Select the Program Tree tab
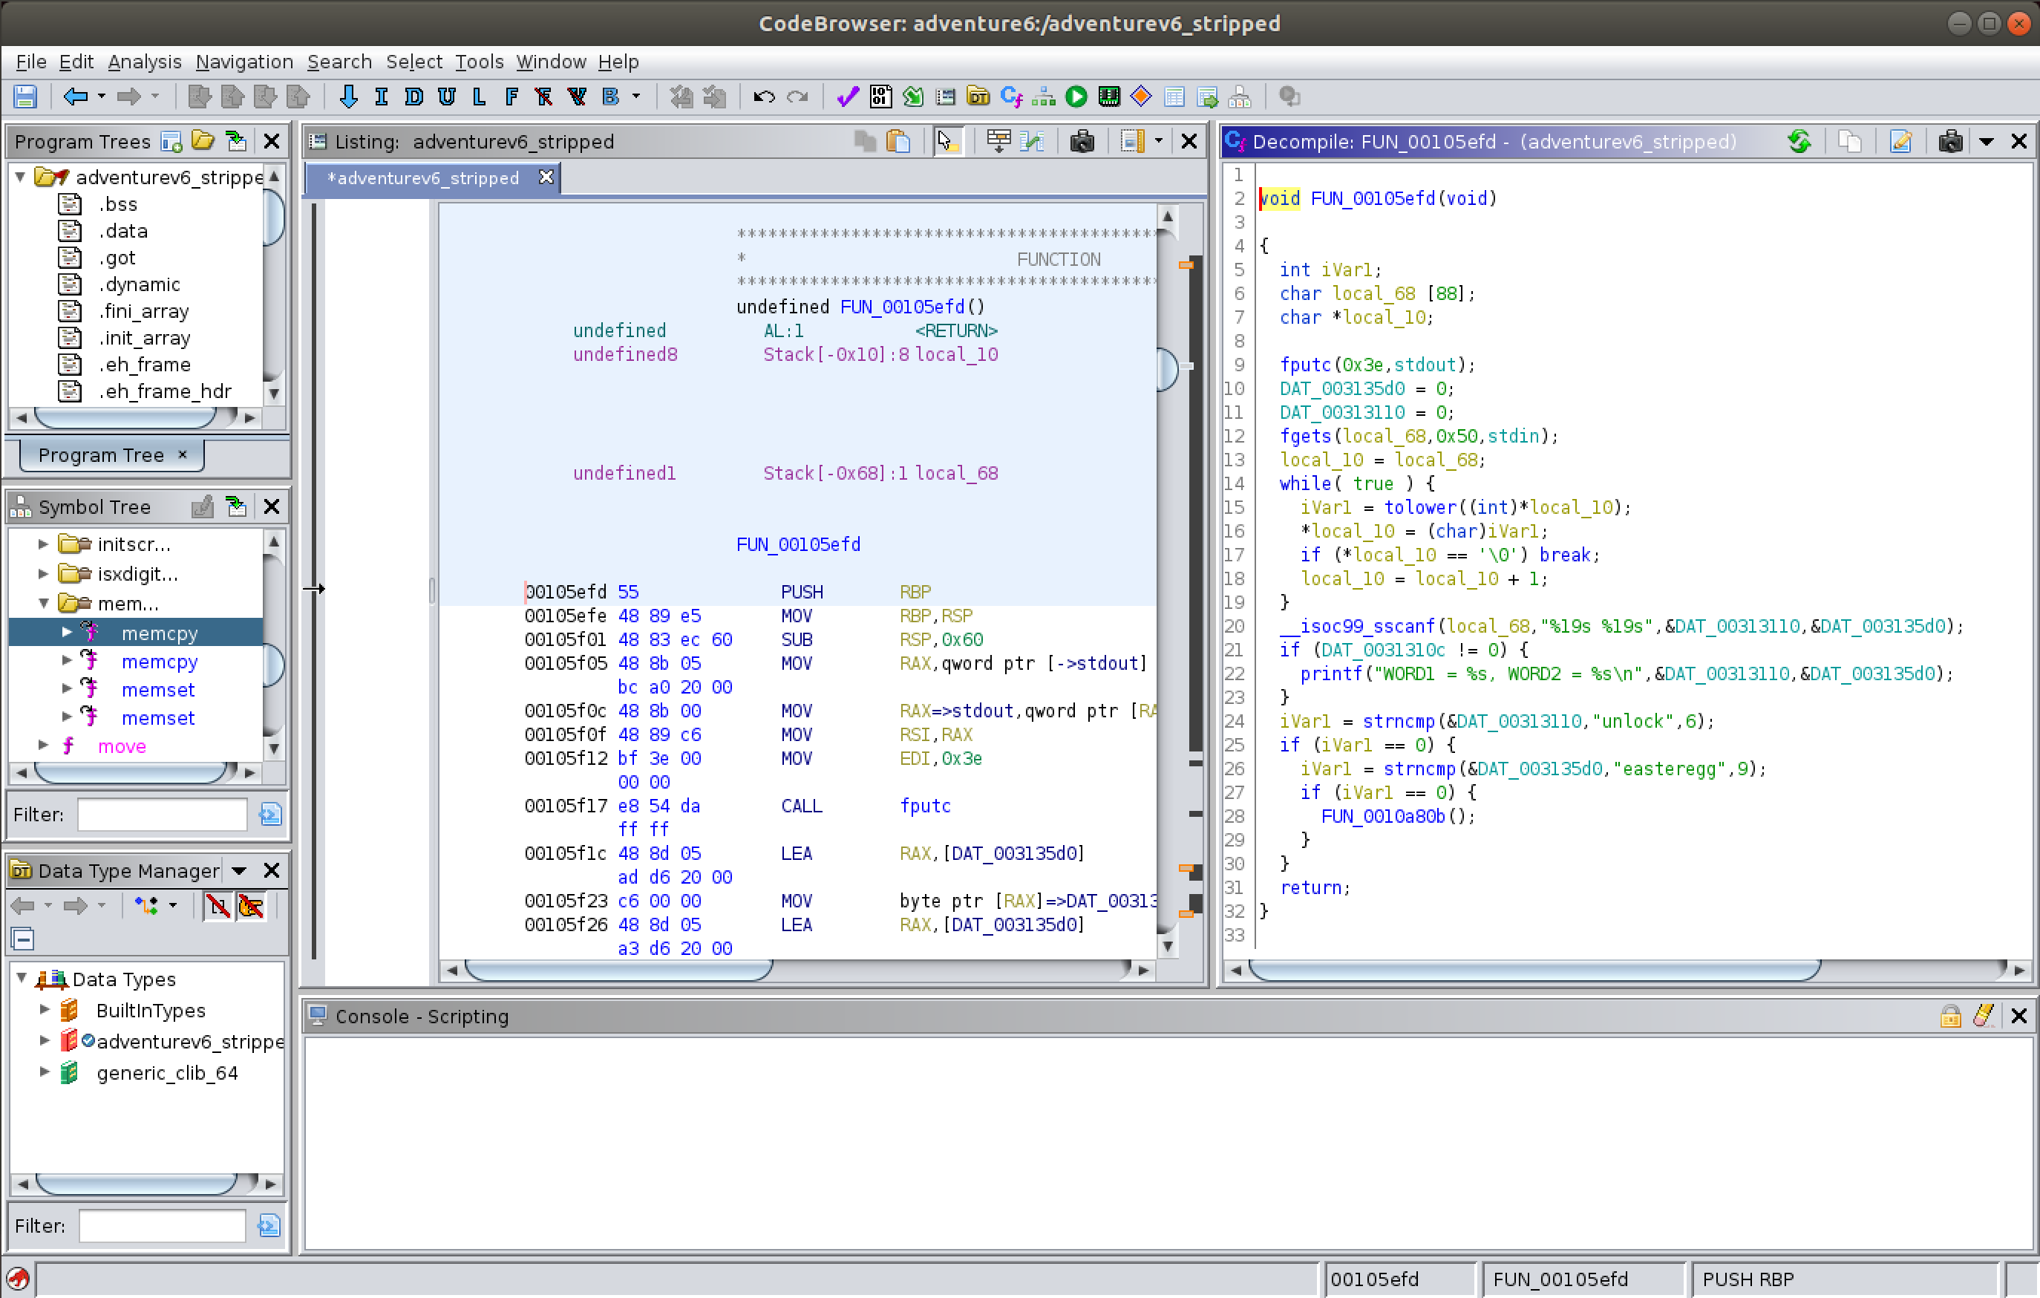Screen dimensions: 2040x1298 (x=101, y=455)
